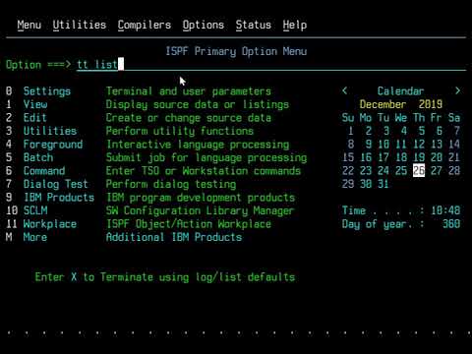Click 'SW Configuration Library Manager' description
This screenshot has width=472, height=354.
(201, 210)
